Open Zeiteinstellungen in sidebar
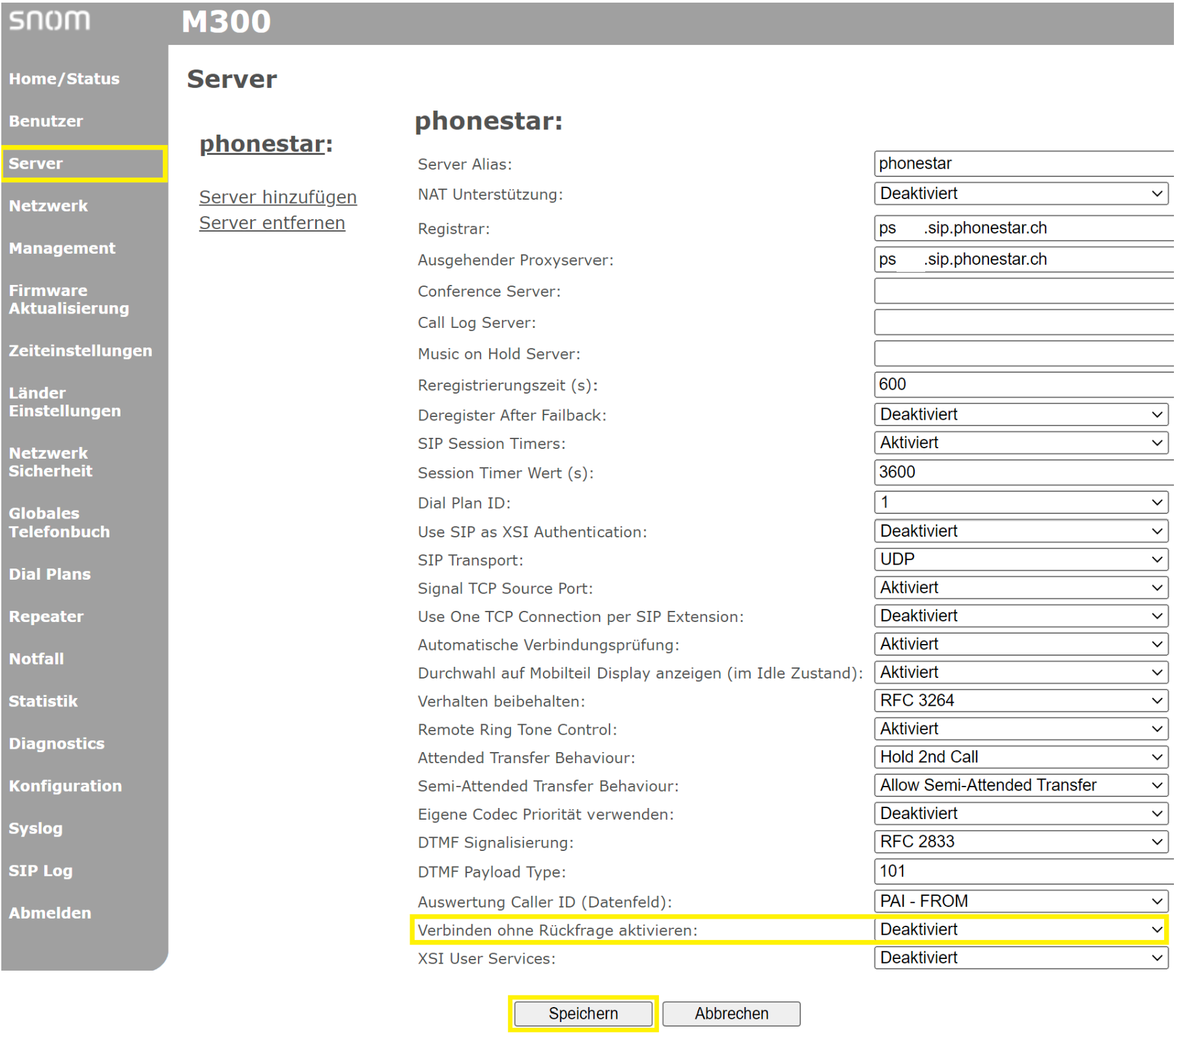Image resolution: width=1185 pixels, height=1037 pixels. coord(80,351)
